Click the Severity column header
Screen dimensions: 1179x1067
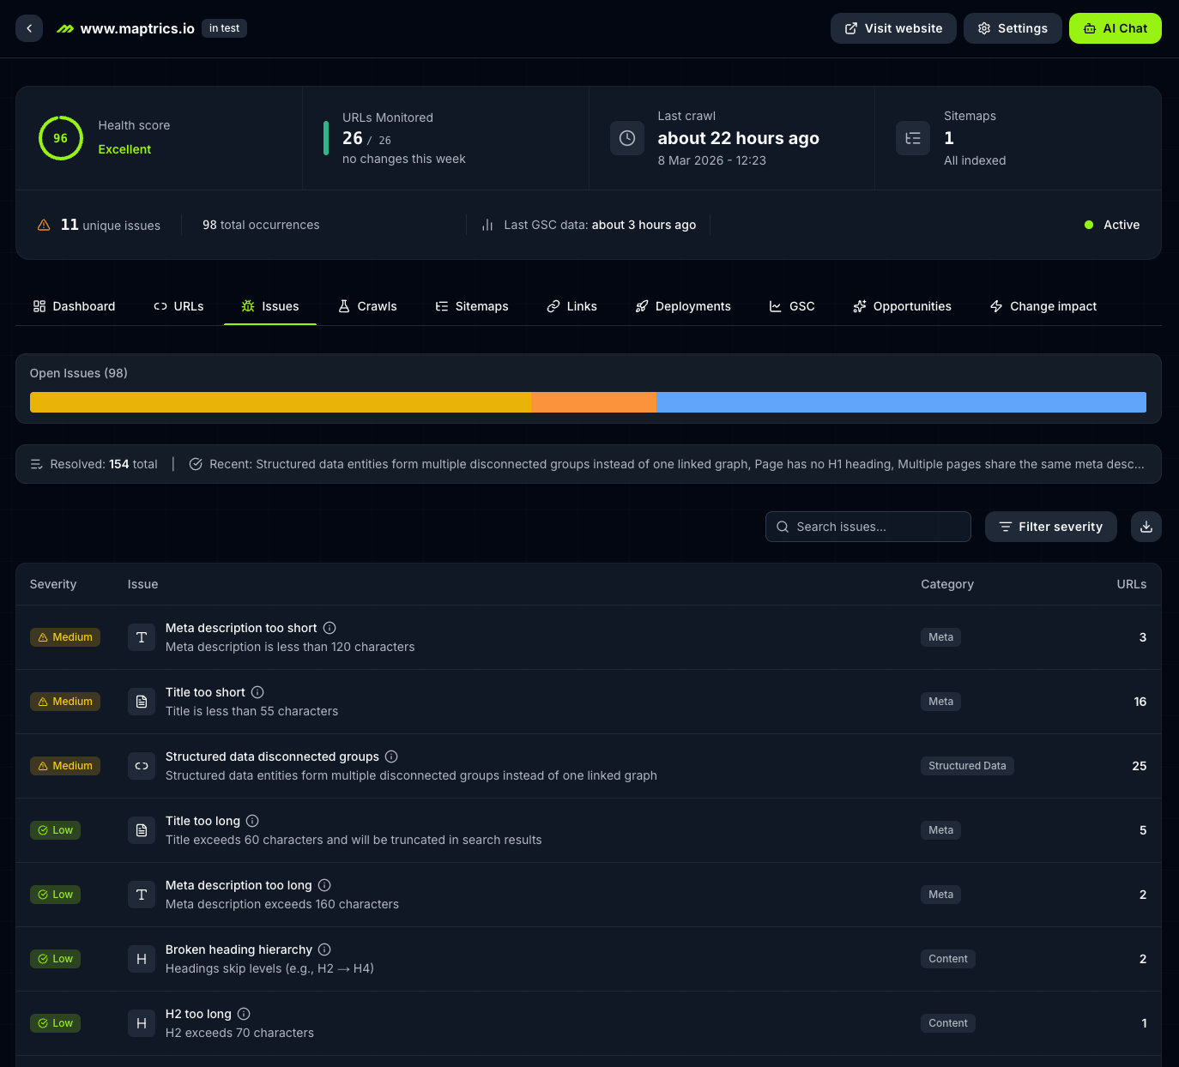pyautogui.click(x=53, y=584)
